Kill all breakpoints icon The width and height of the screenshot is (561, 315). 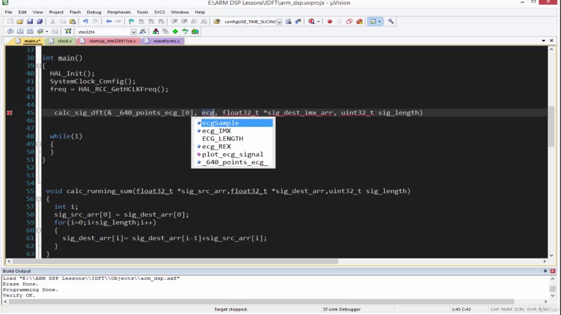coord(359,21)
